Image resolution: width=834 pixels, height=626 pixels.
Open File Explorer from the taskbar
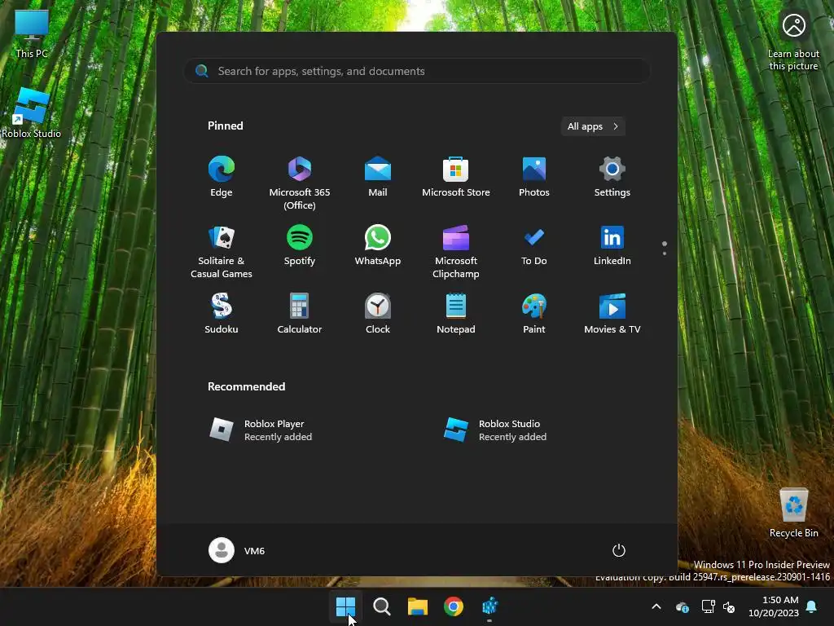418,606
